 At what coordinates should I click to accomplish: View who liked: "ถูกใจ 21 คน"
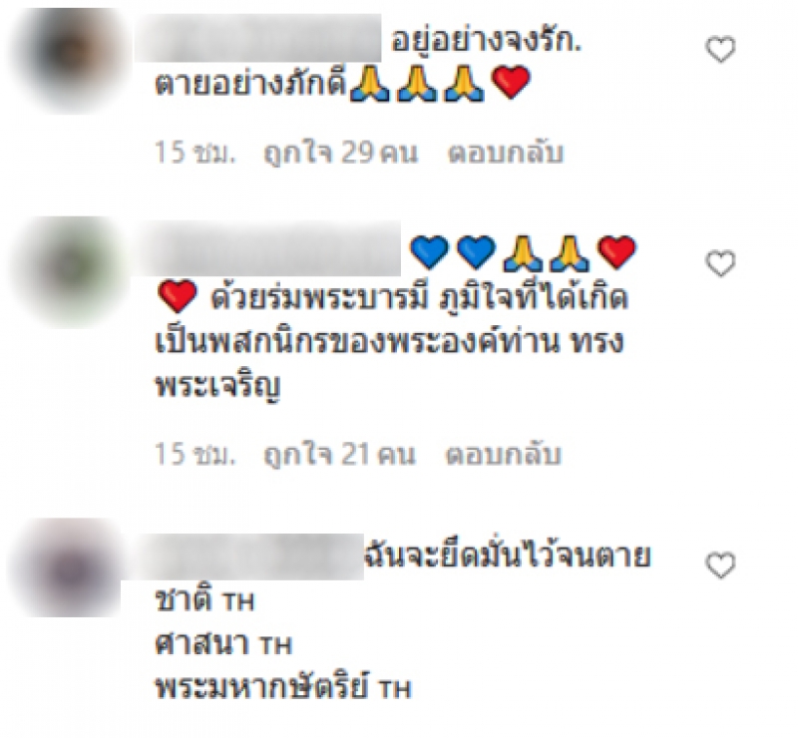pyautogui.click(x=339, y=454)
